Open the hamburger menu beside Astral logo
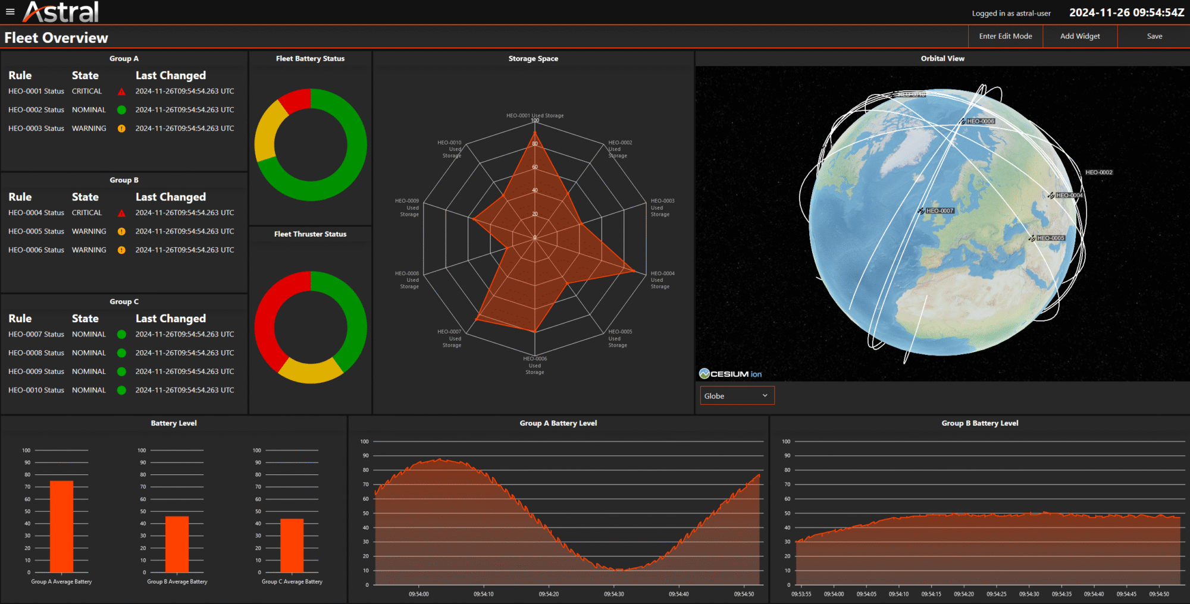The height and width of the screenshot is (604, 1190). tap(10, 11)
